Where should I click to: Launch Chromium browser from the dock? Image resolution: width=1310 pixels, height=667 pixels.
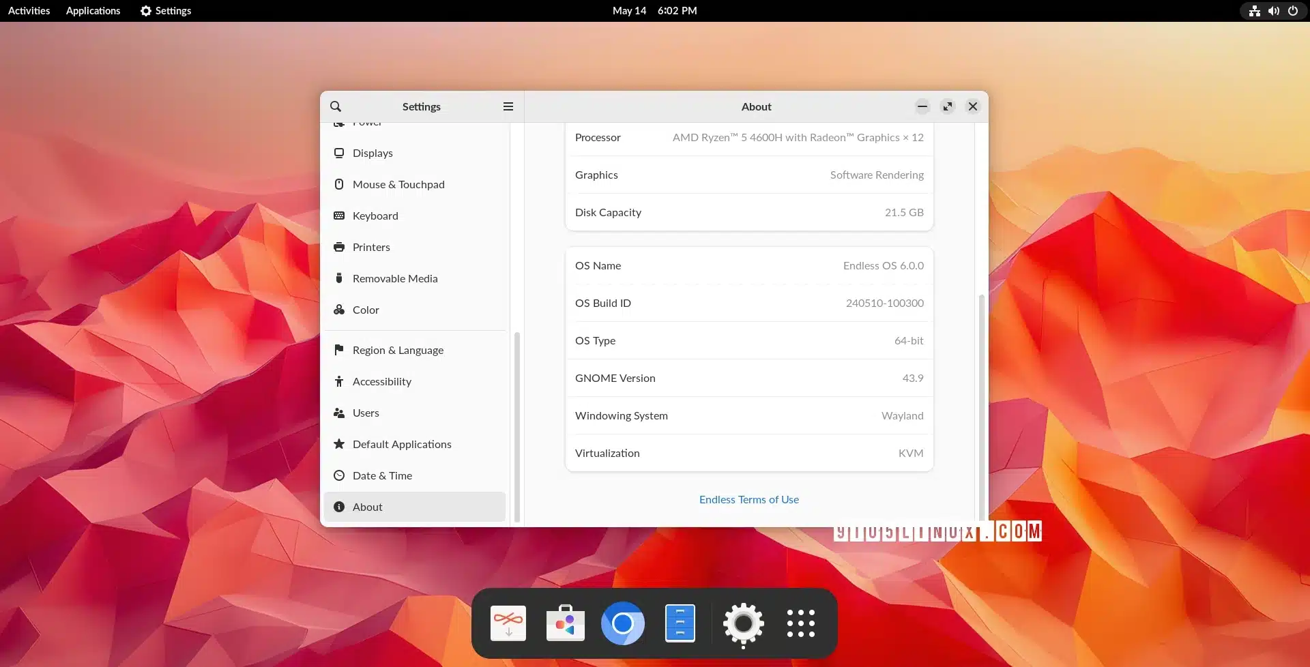pos(622,623)
